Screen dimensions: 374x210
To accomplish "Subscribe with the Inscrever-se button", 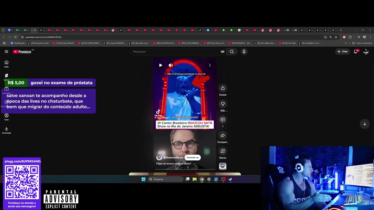I will coord(193,157).
